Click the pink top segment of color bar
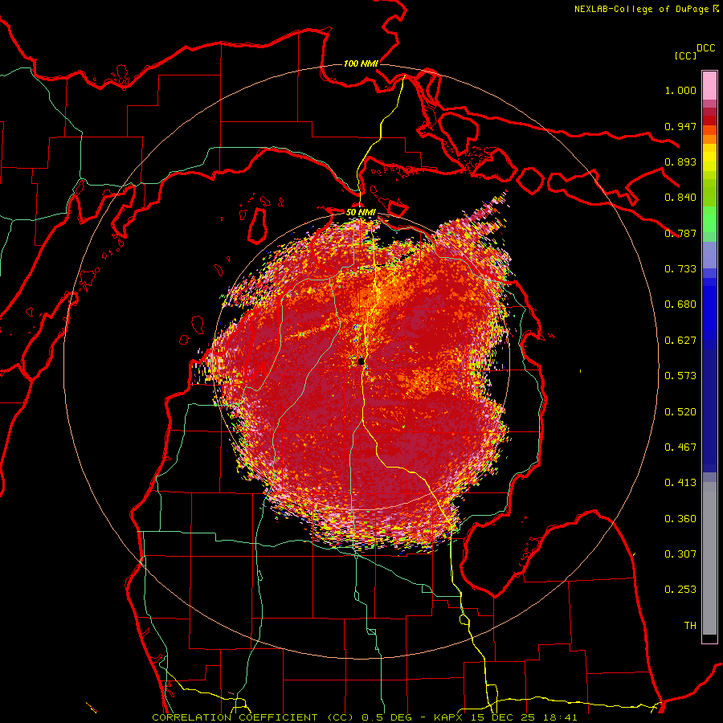This screenshot has width=723, height=723. coord(709,86)
